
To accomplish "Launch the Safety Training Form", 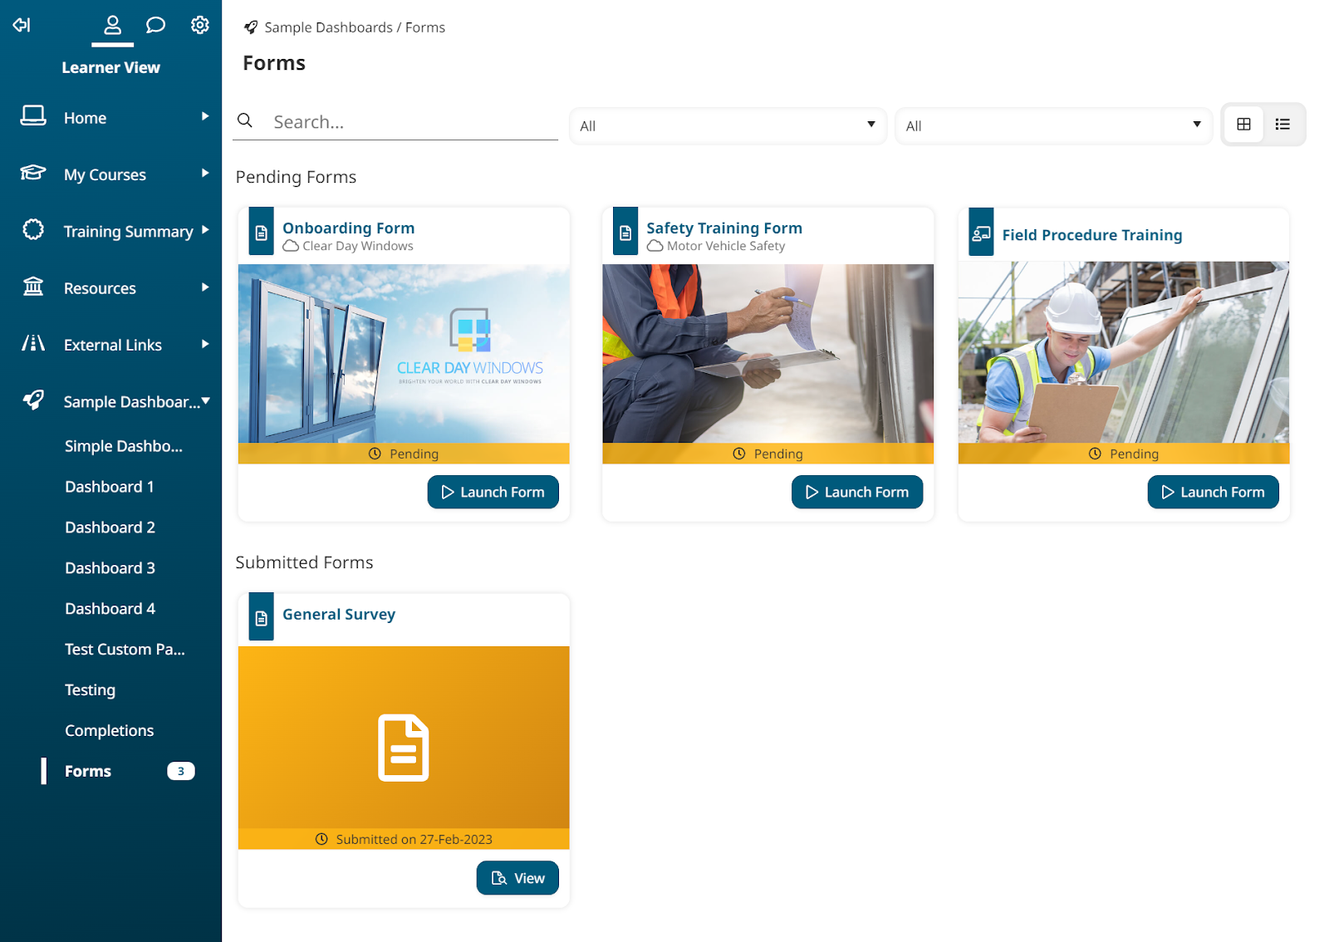I will [x=856, y=492].
